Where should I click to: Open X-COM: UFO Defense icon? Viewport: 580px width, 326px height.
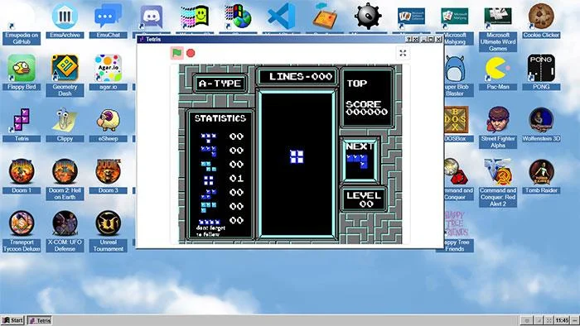[65, 231]
